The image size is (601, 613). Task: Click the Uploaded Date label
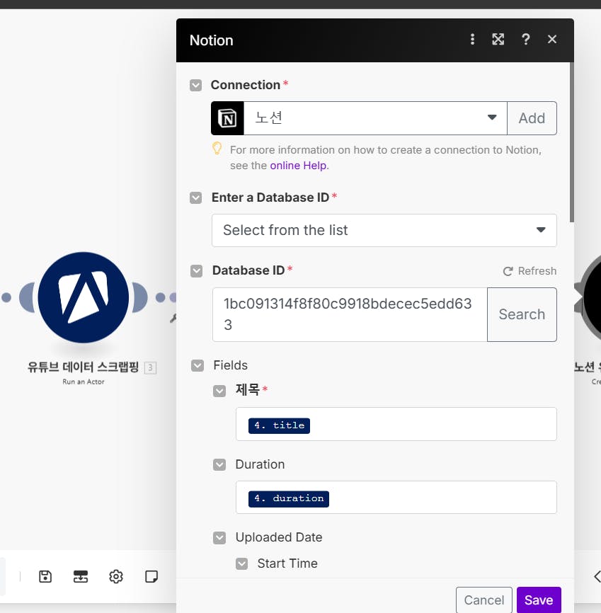coord(279,537)
